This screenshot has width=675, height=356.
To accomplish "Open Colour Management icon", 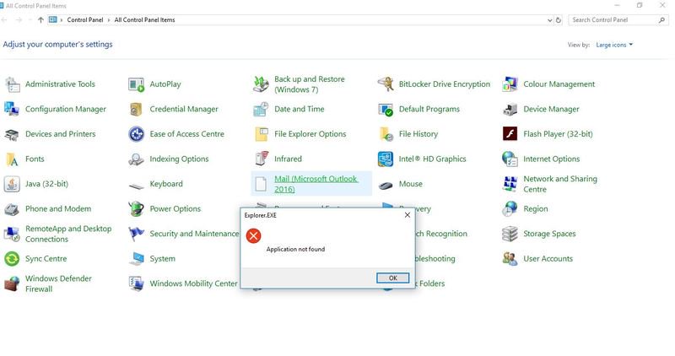I will pyautogui.click(x=510, y=84).
